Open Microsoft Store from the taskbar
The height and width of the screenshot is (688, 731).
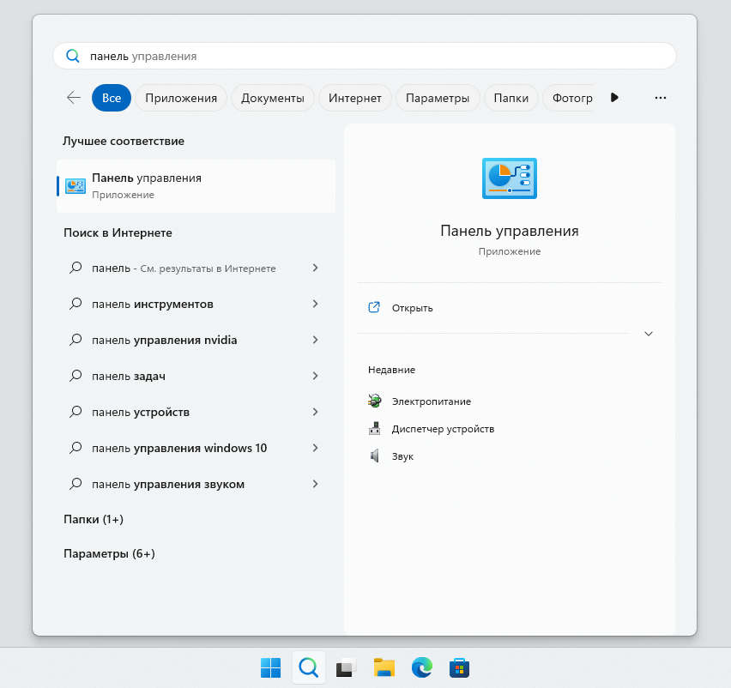tap(459, 667)
